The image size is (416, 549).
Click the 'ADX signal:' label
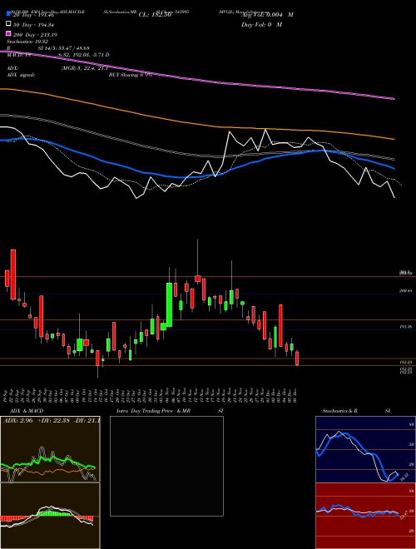pyautogui.click(x=21, y=75)
